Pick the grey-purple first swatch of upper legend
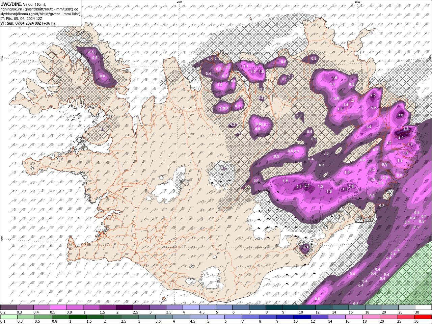Viewport: 432px width, 324px height. pos(8,307)
